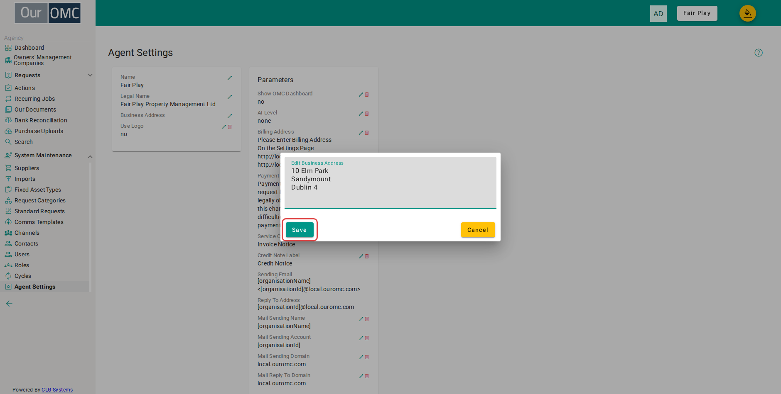
Task: Cancel the business address edit
Action: click(x=478, y=230)
